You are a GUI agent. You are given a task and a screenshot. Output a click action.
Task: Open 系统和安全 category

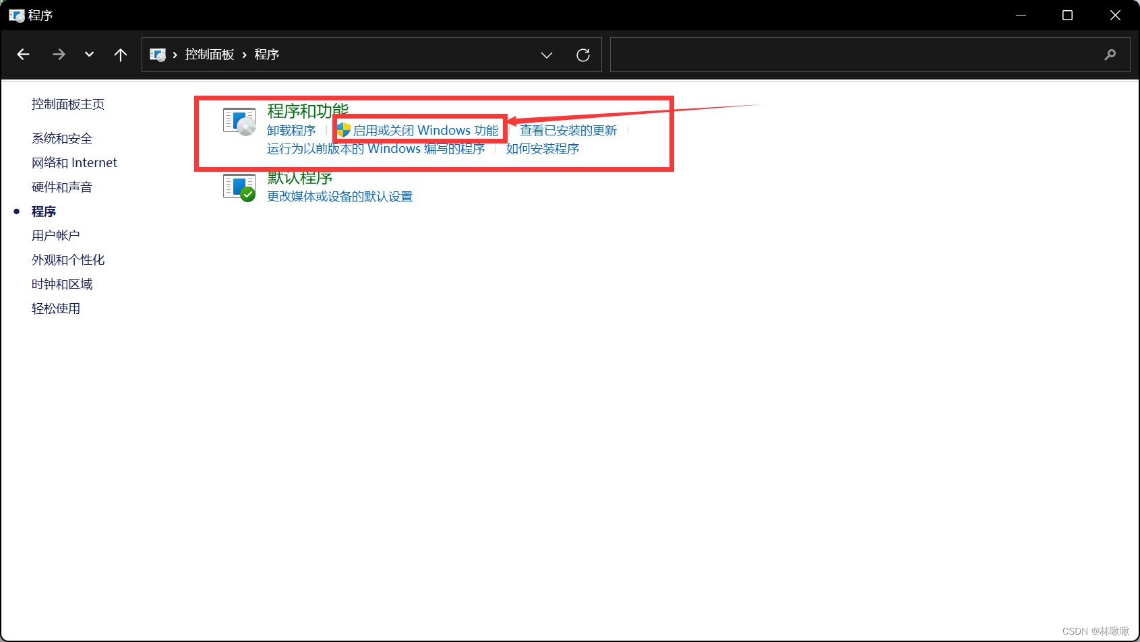pos(62,139)
